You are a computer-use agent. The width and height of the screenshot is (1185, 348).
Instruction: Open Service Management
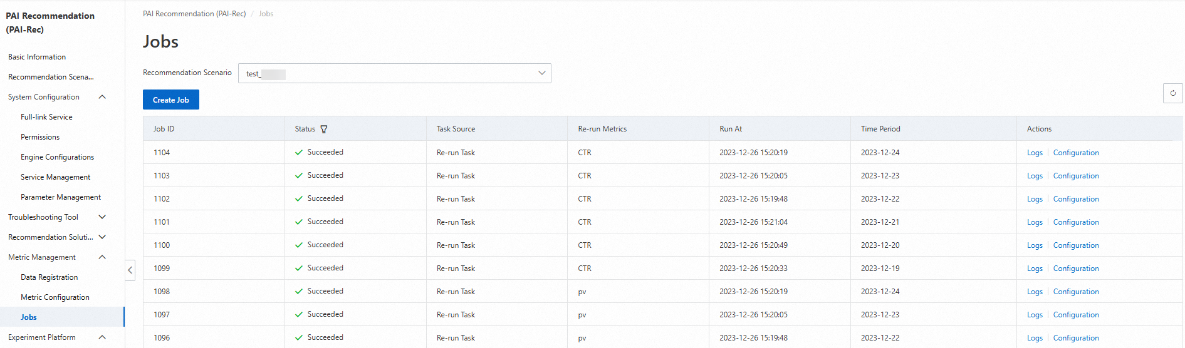pos(55,177)
